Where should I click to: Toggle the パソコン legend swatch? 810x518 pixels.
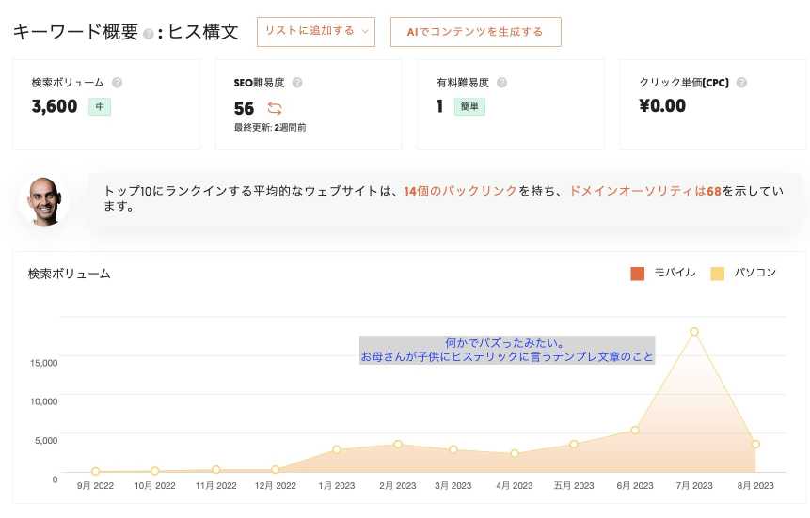point(717,274)
